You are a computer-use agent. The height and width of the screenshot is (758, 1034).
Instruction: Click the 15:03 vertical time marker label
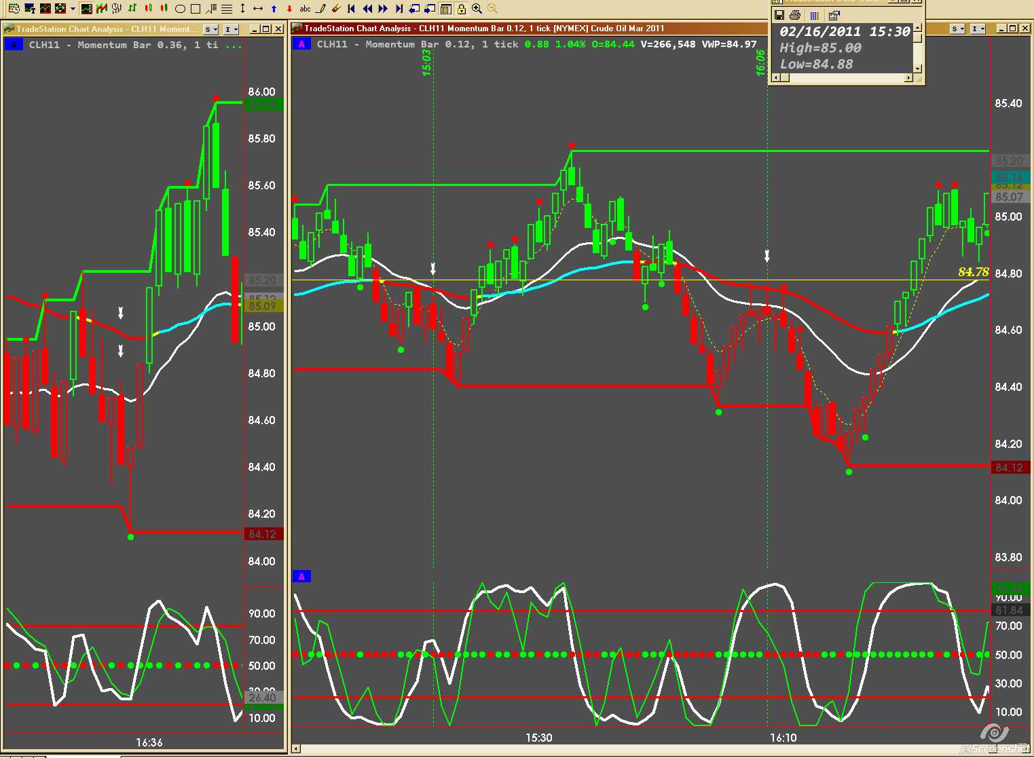coord(426,62)
